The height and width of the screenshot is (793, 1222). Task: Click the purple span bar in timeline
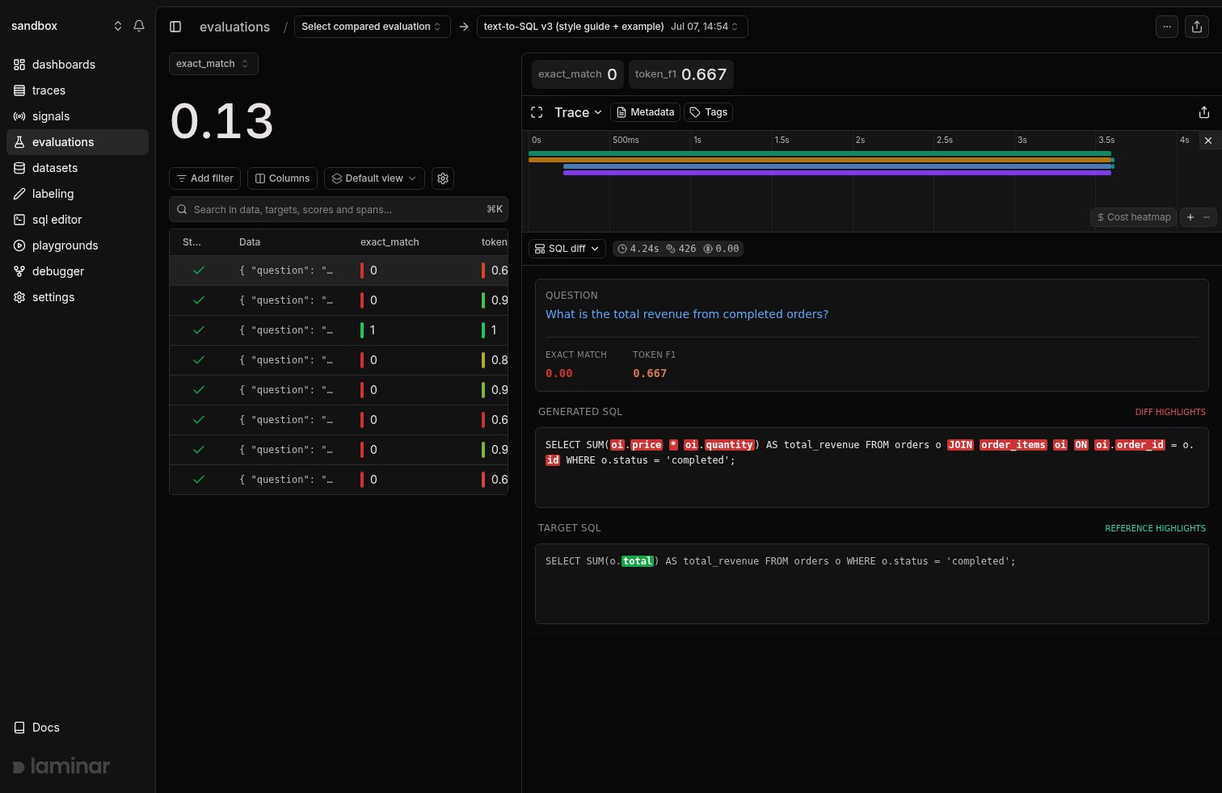click(837, 173)
